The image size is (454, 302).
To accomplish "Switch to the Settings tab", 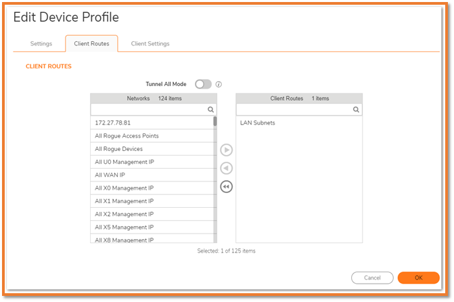I will pos(41,44).
